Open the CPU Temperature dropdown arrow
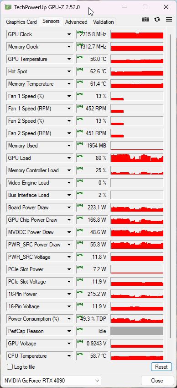Screen dimensions: 177x388 pos(69,356)
